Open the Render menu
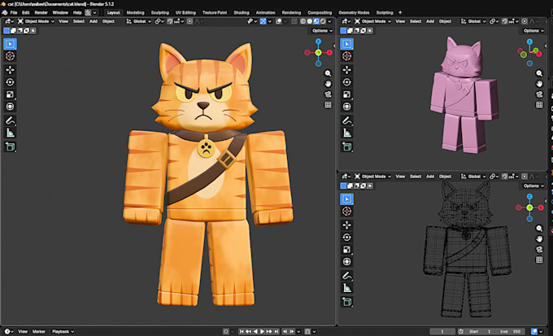Image resolution: width=553 pixels, height=336 pixels. coord(41,12)
